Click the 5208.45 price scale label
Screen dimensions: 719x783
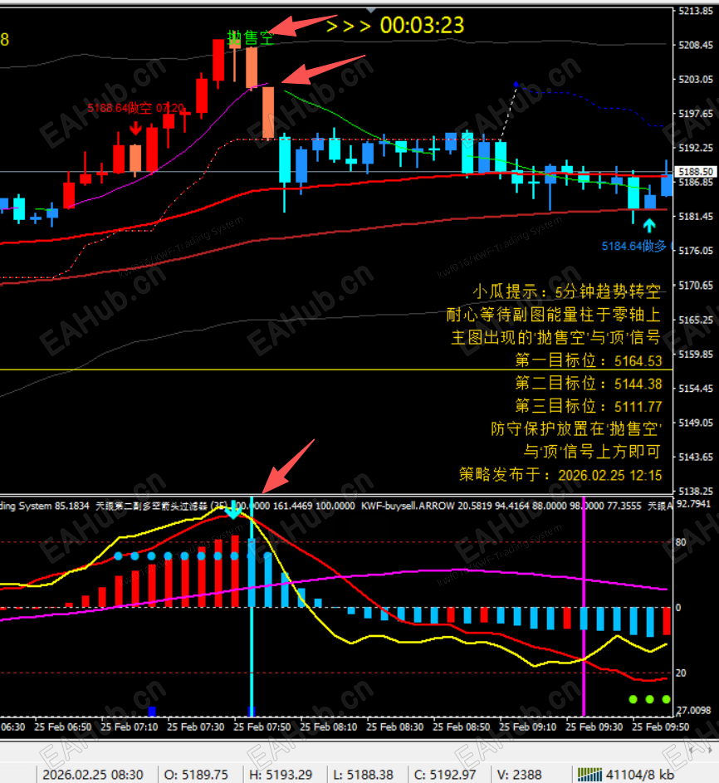(696, 45)
